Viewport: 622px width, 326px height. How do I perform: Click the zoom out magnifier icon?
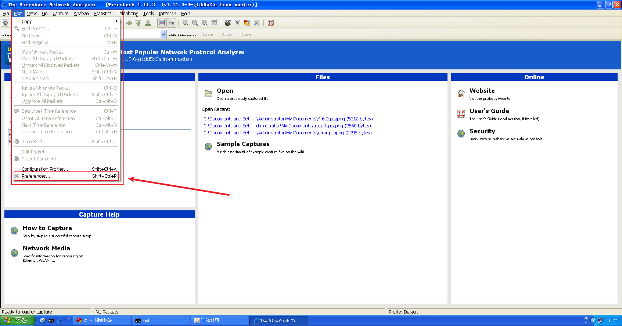coord(195,23)
